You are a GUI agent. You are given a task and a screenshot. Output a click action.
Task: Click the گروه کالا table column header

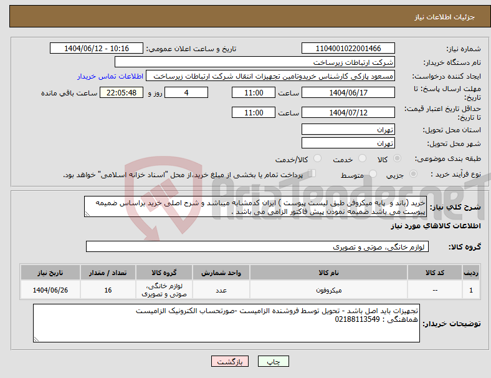[x=164, y=273]
